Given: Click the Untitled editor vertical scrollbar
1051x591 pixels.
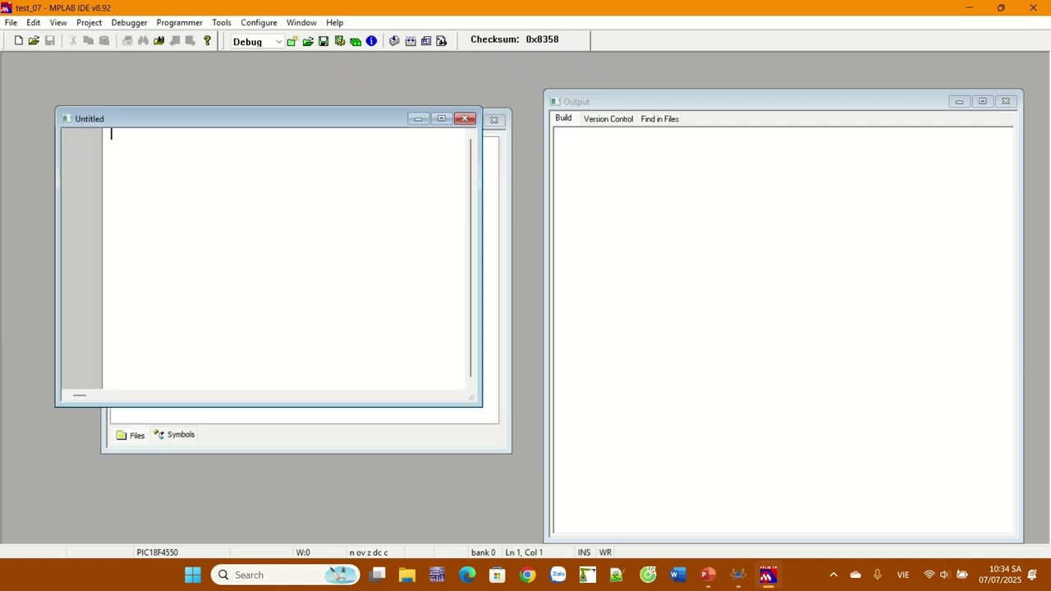Looking at the screenshot, I should [471, 258].
